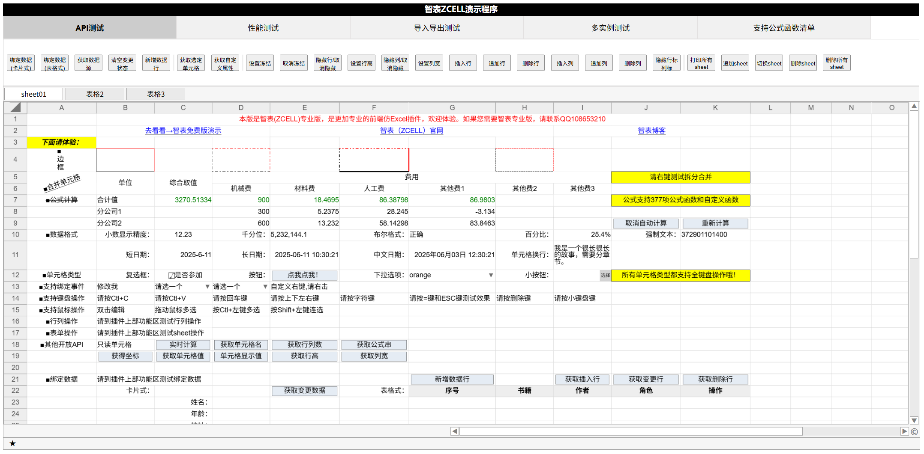Click the 绑定数据(表格式) toolbar button
Image resolution: width=924 pixels, height=454 pixels.
[55, 63]
